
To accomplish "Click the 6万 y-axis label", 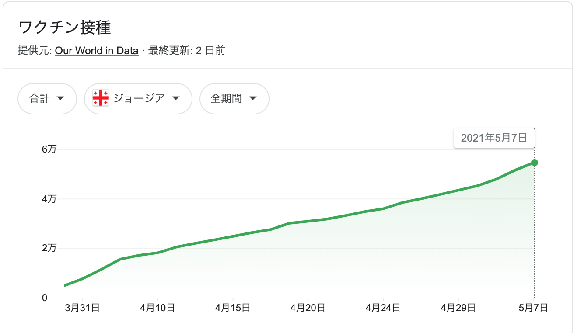I will tap(49, 149).
